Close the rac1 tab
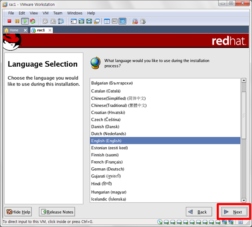The image size is (252, 227). (50, 30)
